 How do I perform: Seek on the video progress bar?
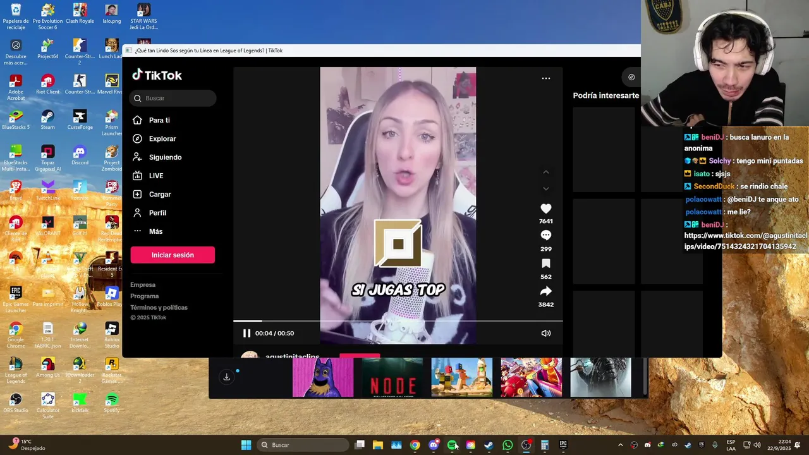coord(398,321)
